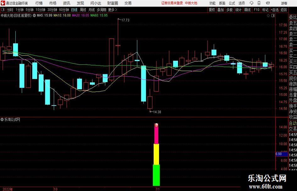Viewport: 297px width, 191px height.
Task: Open the 财富圈 menu
Action: coord(113,3)
